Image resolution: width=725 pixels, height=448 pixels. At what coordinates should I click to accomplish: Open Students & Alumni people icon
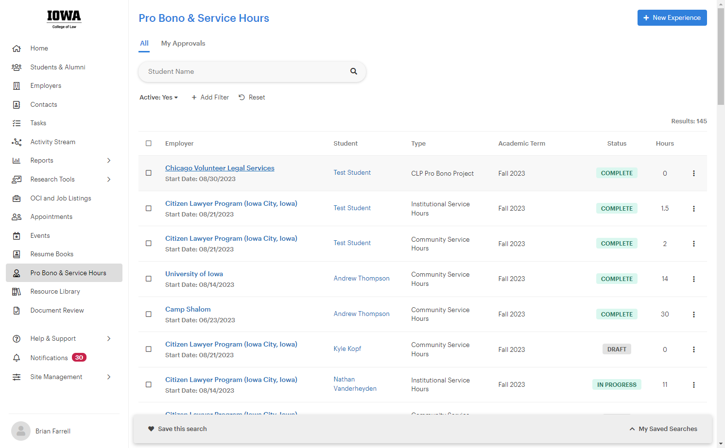[17, 67]
